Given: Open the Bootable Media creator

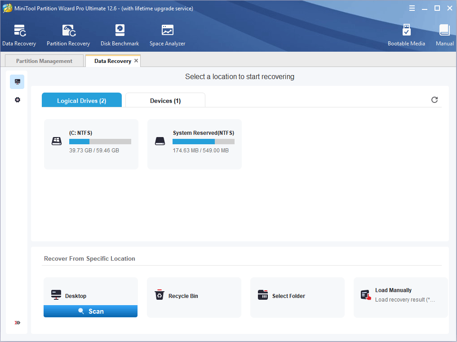Looking at the screenshot, I should [x=406, y=35].
